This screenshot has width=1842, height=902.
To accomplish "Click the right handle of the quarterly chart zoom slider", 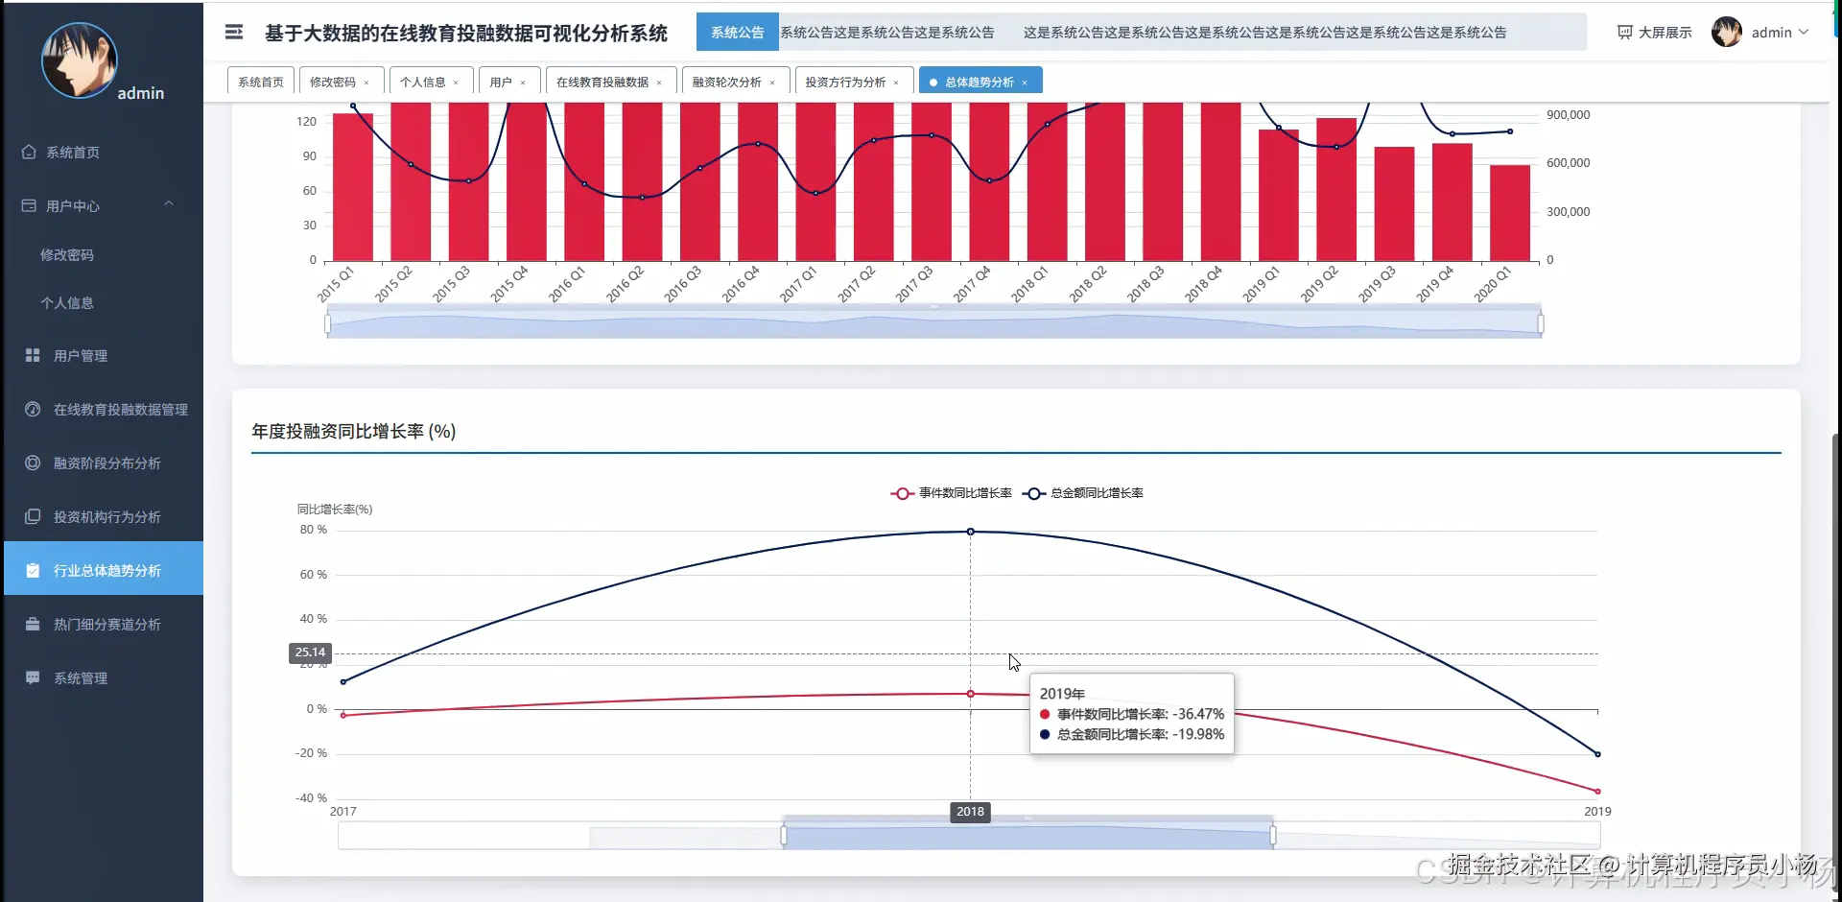I will click(1541, 324).
